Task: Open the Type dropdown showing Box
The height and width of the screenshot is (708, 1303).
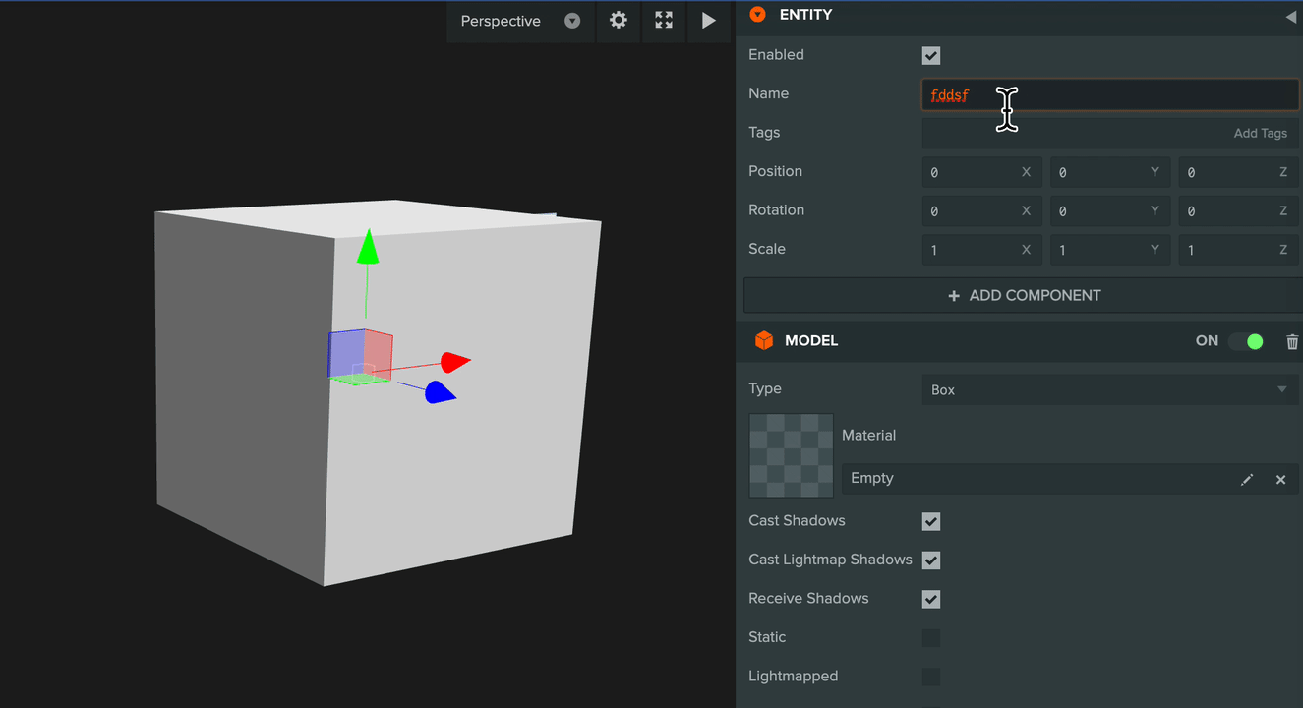Action: pos(1109,389)
